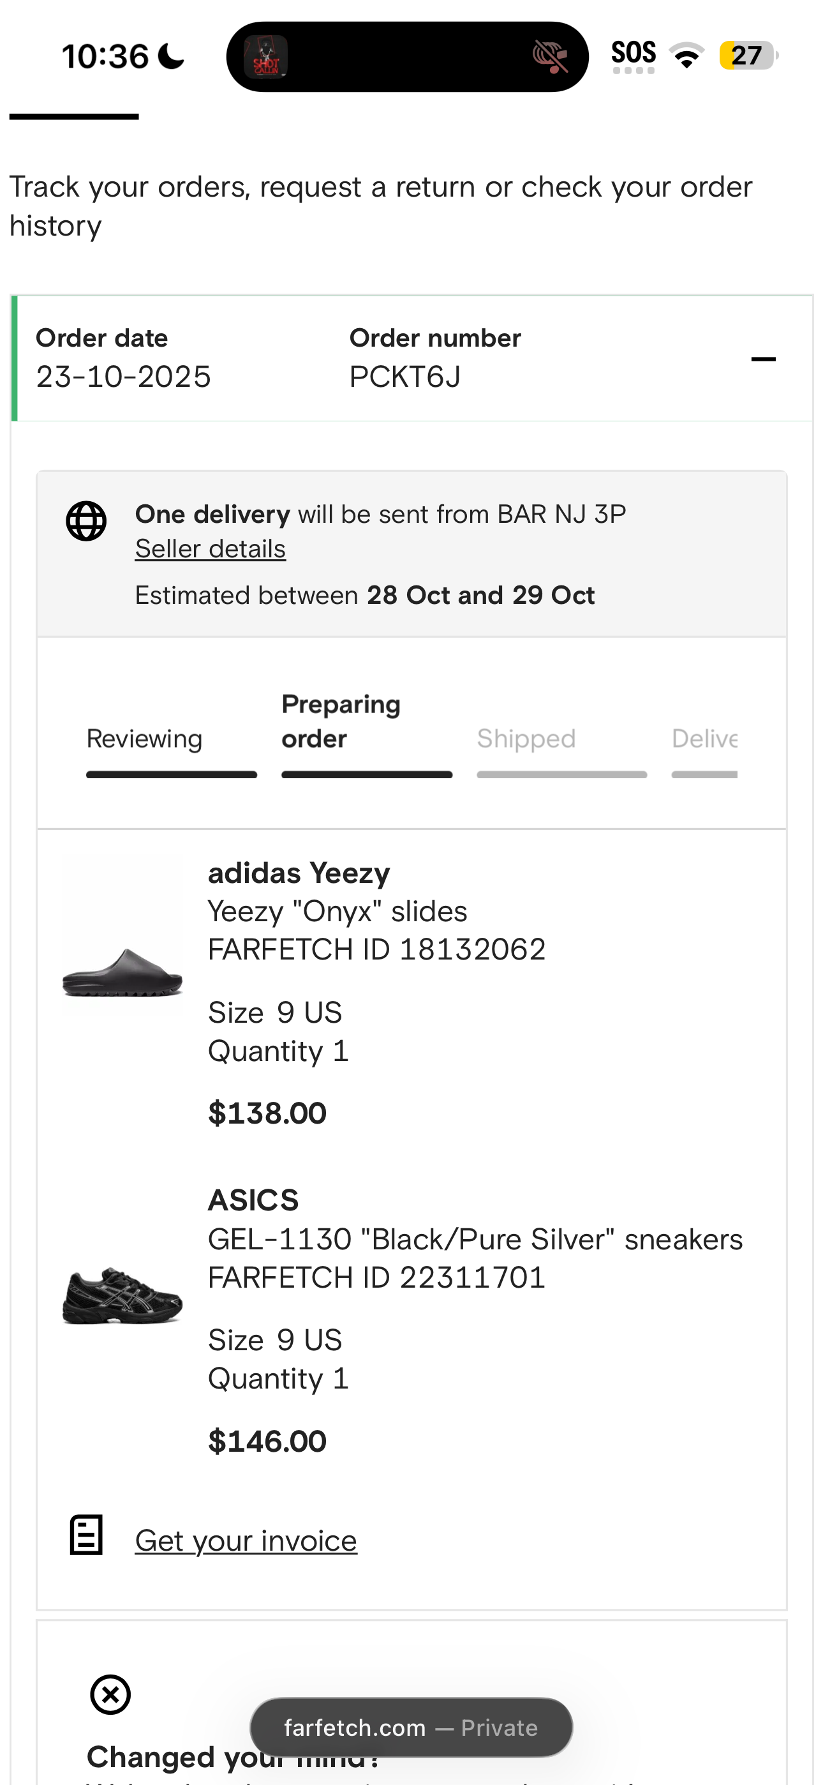Tap the Shipped progress bar segment

click(561, 774)
